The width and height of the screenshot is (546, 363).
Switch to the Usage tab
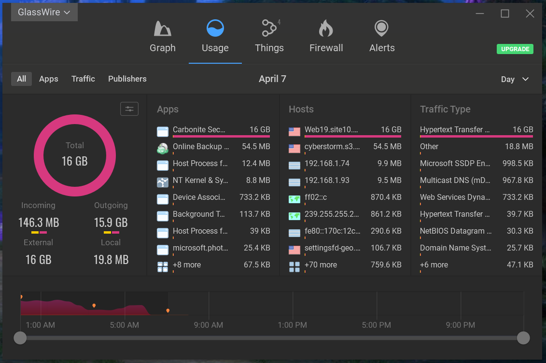[x=215, y=36]
